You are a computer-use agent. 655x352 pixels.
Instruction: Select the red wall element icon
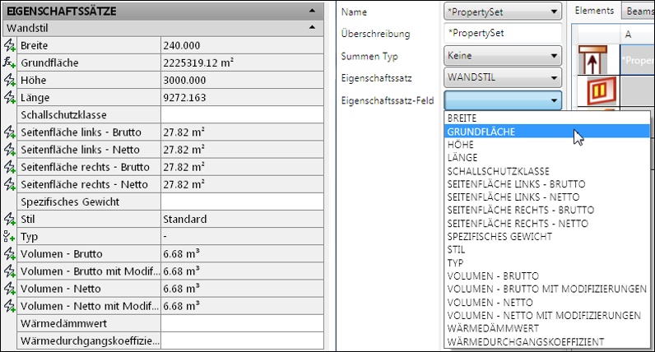coord(602,90)
